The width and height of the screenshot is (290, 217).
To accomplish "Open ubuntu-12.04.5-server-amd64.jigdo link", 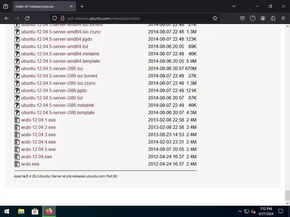I will coord(56,39).
